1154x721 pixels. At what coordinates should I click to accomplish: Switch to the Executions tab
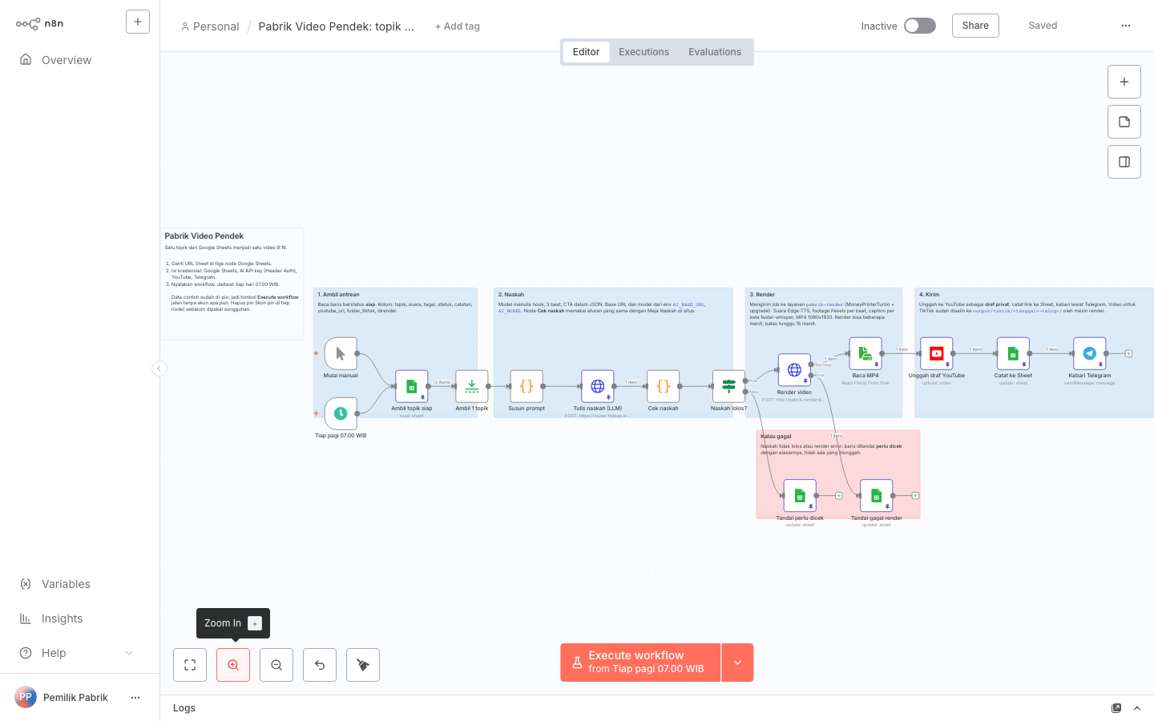pos(644,52)
